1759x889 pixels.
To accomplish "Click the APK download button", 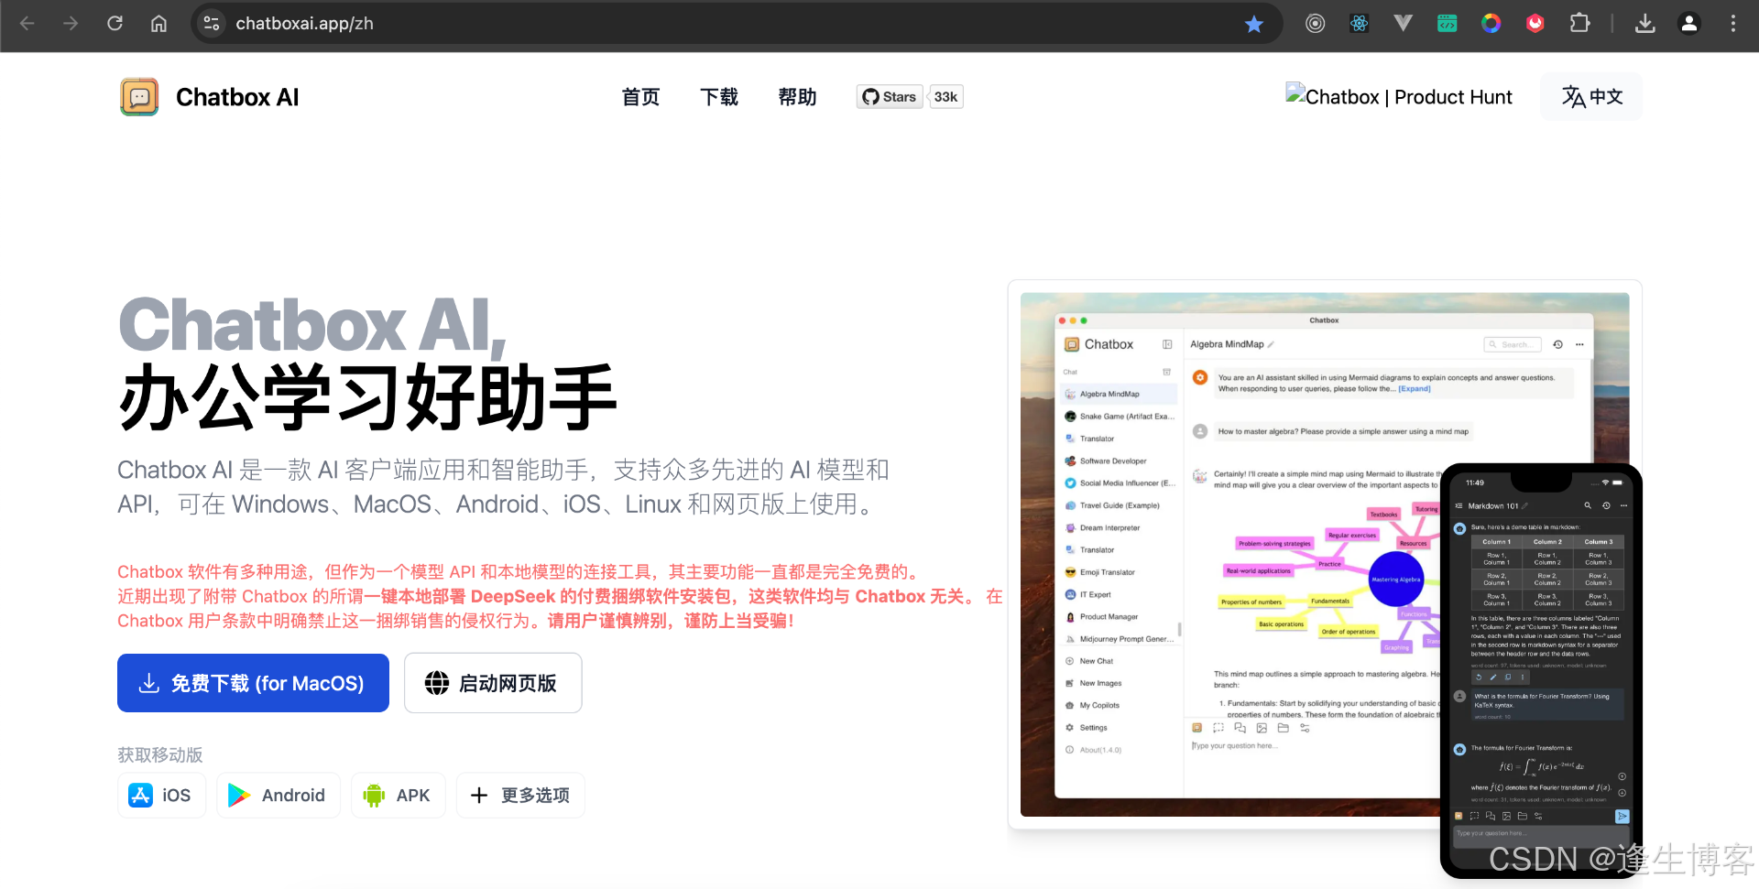I will coord(398,796).
